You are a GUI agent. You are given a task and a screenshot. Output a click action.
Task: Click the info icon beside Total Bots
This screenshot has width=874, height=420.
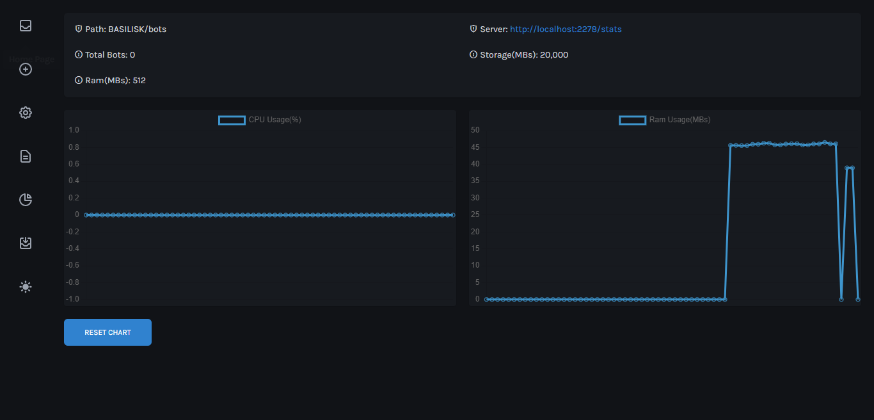78,54
